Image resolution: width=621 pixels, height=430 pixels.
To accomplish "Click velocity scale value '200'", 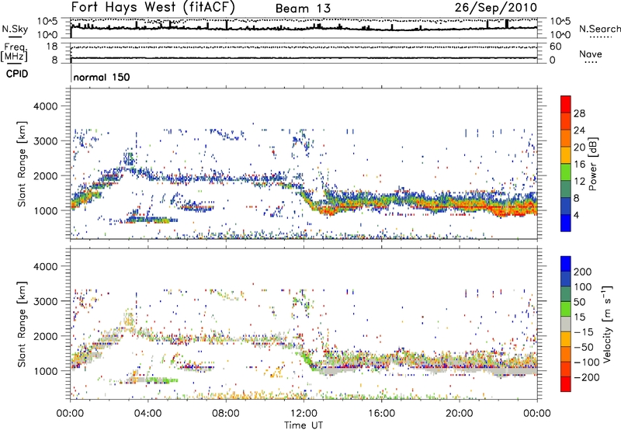I will coord(583,272).
